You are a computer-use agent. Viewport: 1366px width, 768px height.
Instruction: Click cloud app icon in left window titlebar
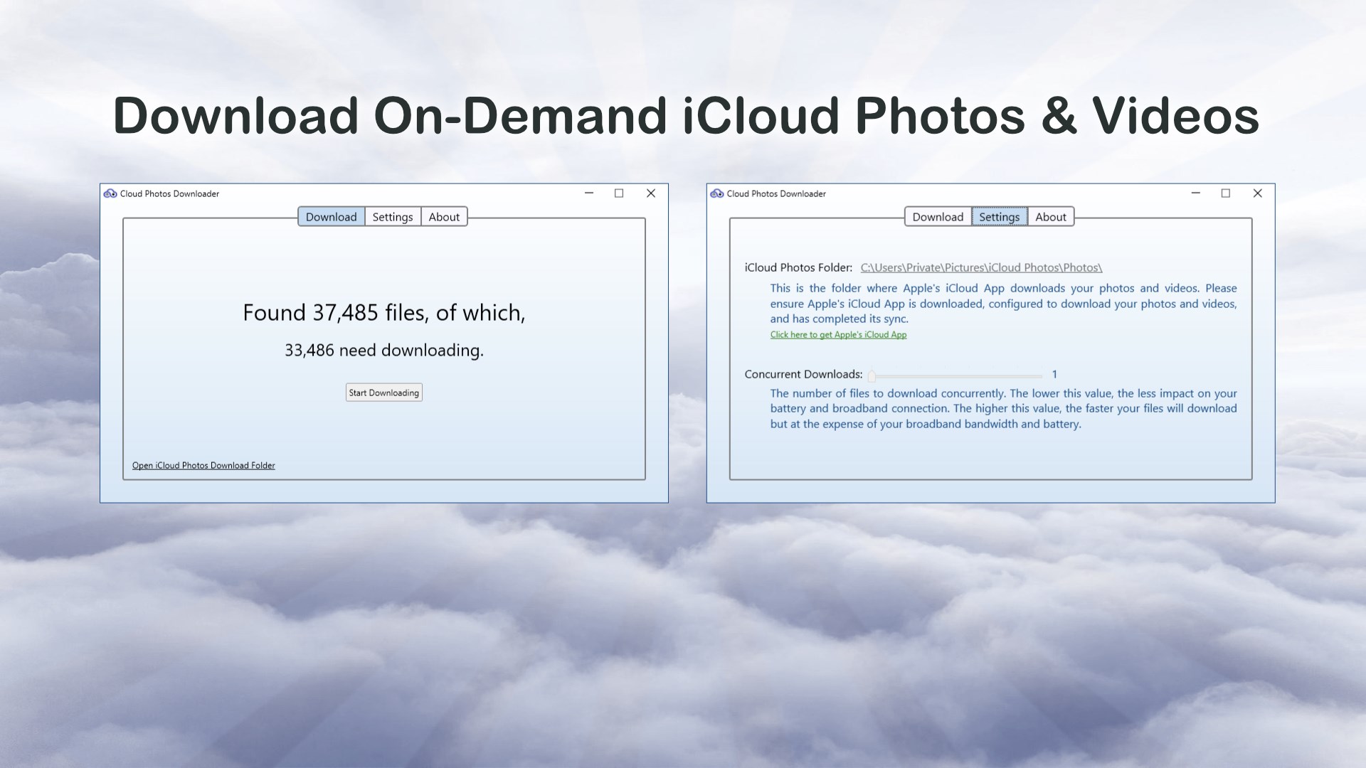[110, 193]
